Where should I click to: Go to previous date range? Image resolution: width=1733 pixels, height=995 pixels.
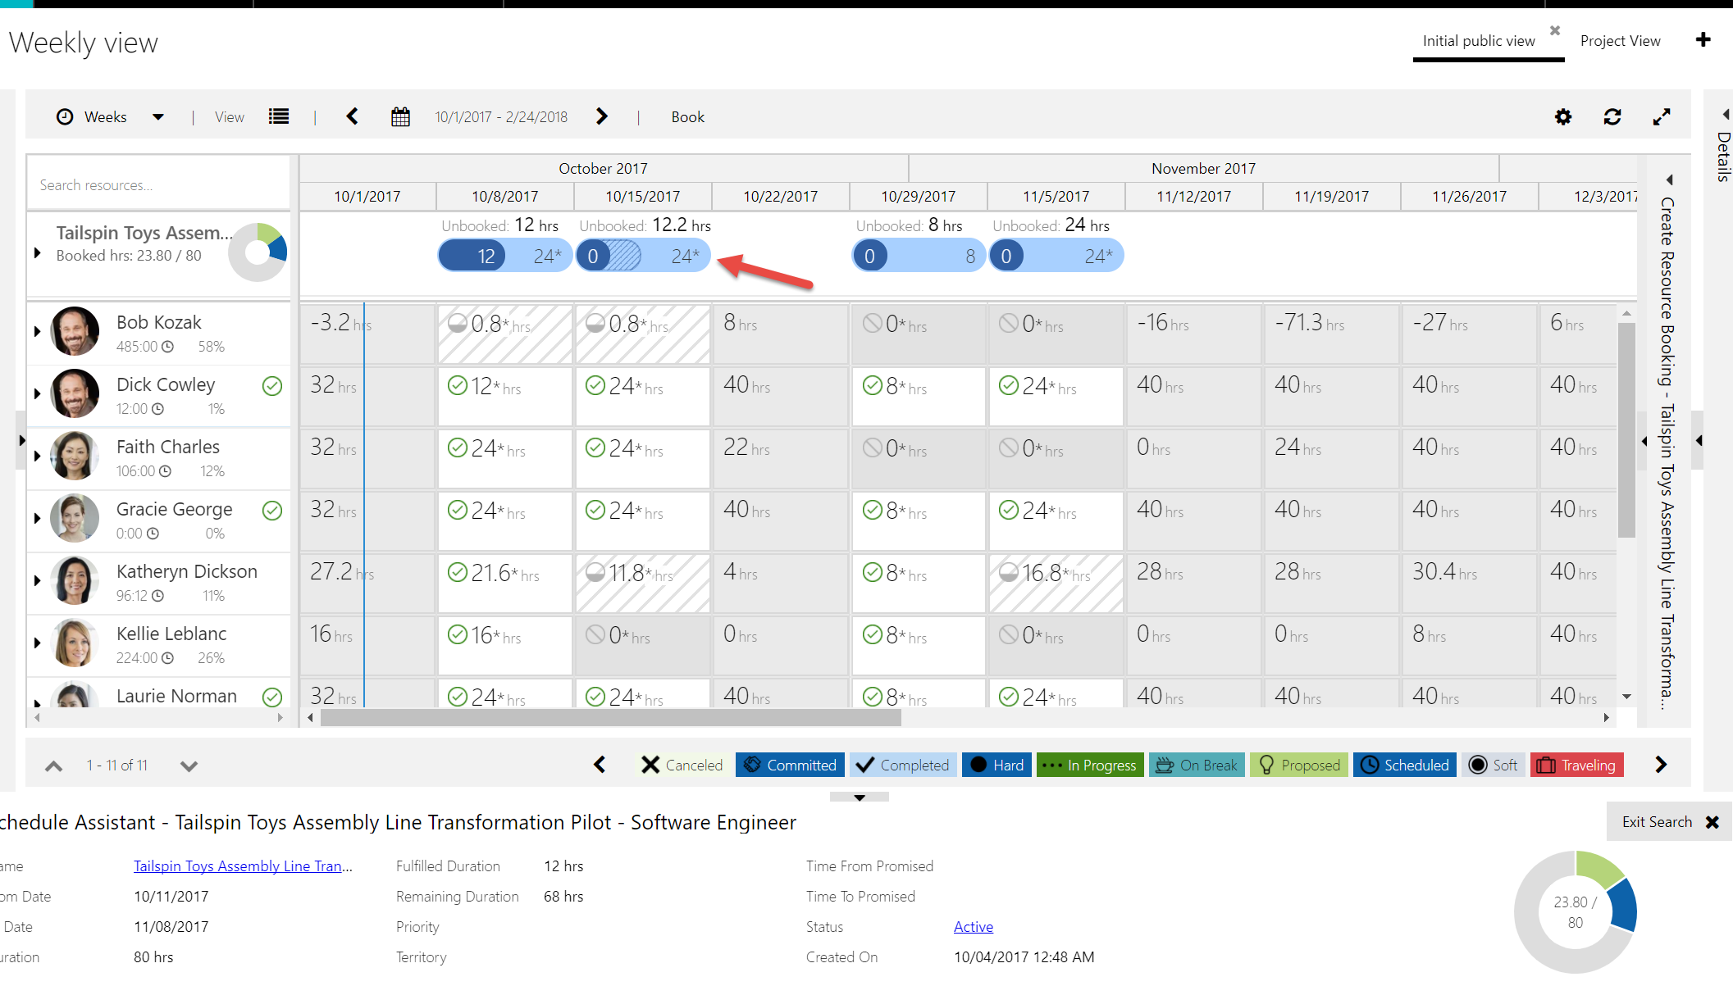pos(353,116)
